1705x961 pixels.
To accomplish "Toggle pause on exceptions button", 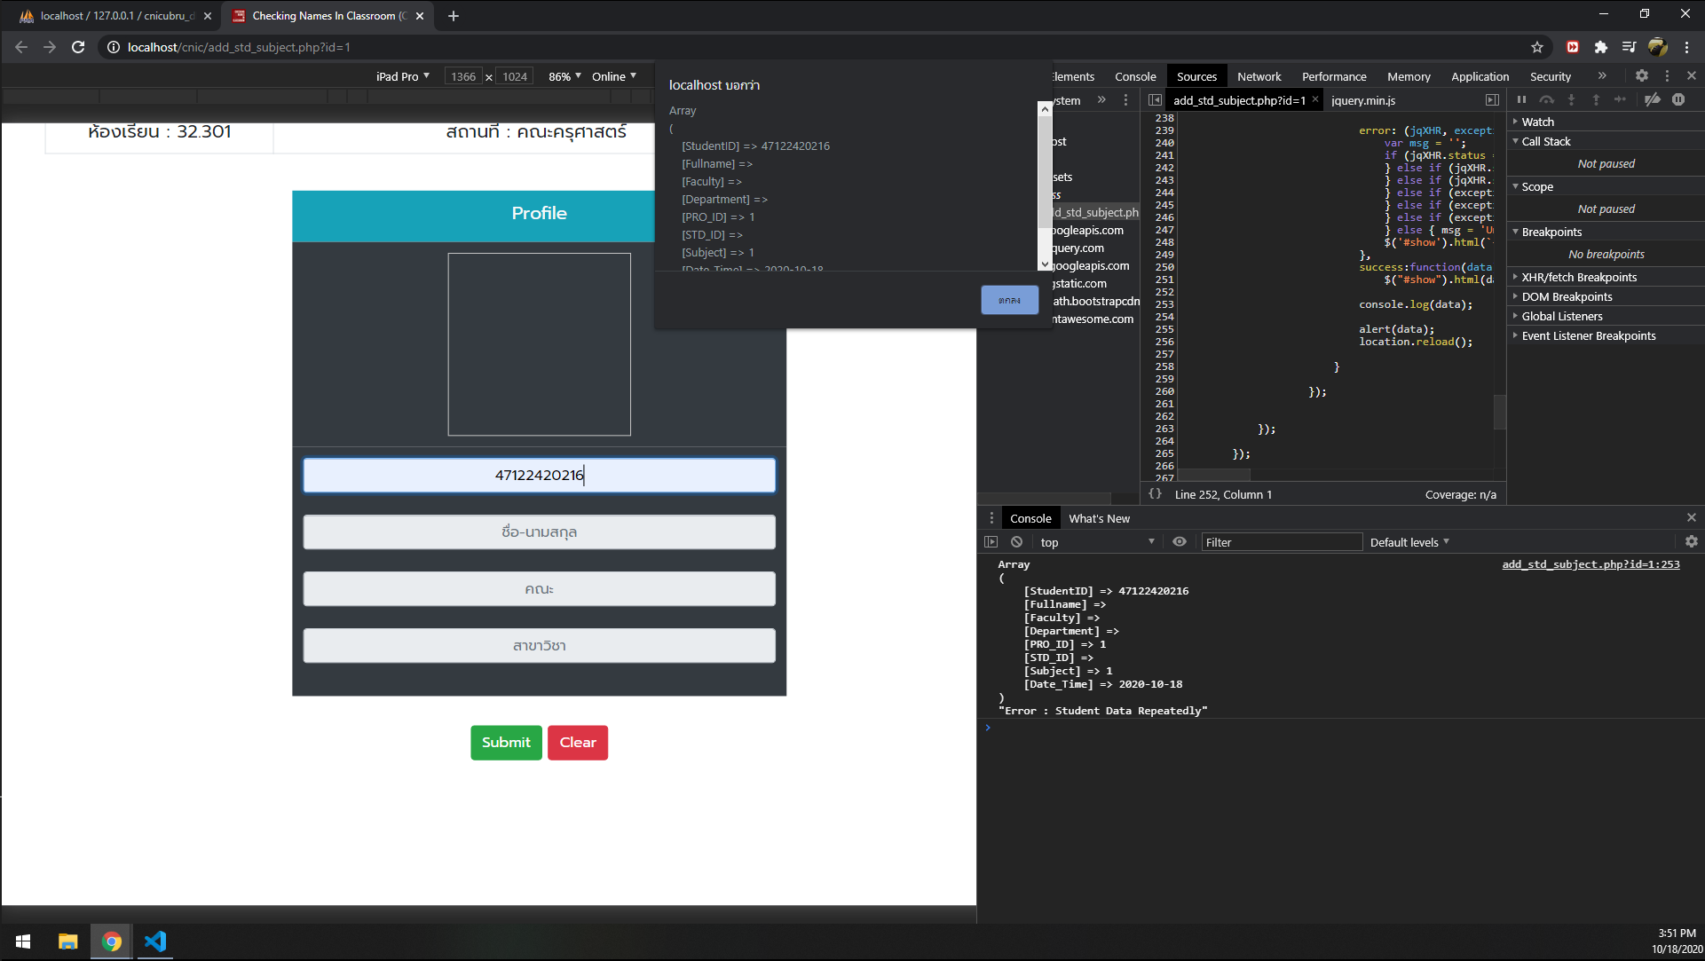I will point(1678,100).
